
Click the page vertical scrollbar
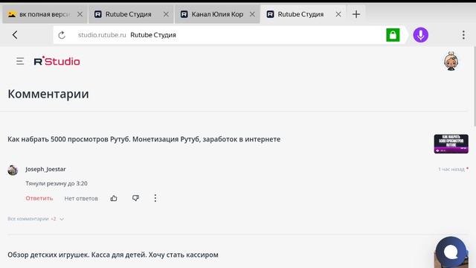point(475,86)
